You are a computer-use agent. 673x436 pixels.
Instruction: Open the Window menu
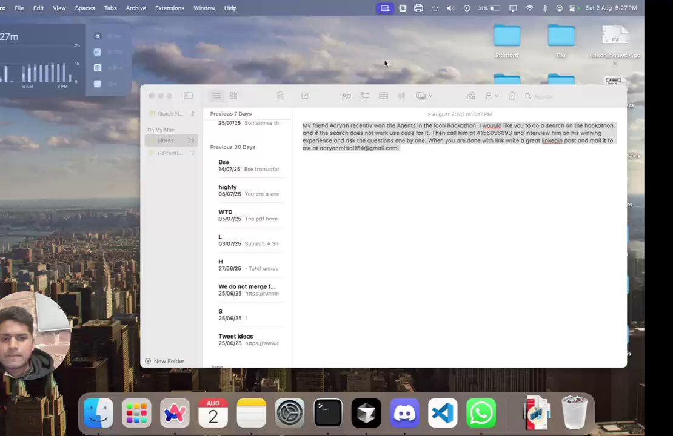204,8
